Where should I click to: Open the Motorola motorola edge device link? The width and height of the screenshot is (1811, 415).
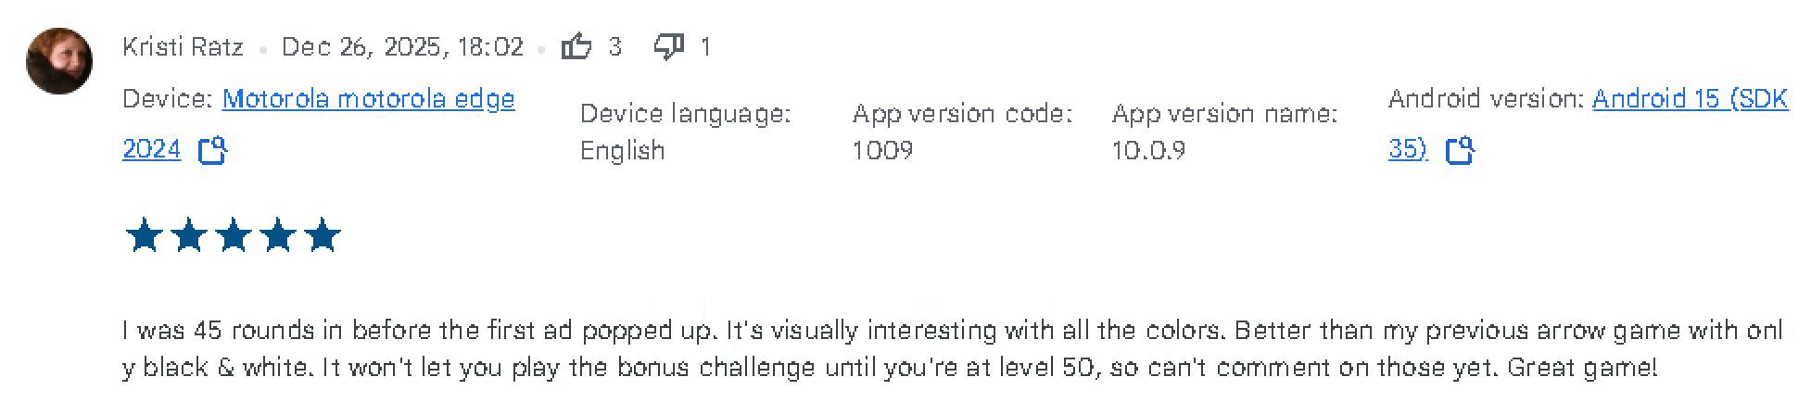pyautogui.click(x=368, y=99)
